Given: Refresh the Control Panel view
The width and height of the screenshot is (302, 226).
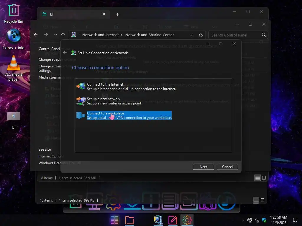Looking at the screenshot, I should point(201,35).
